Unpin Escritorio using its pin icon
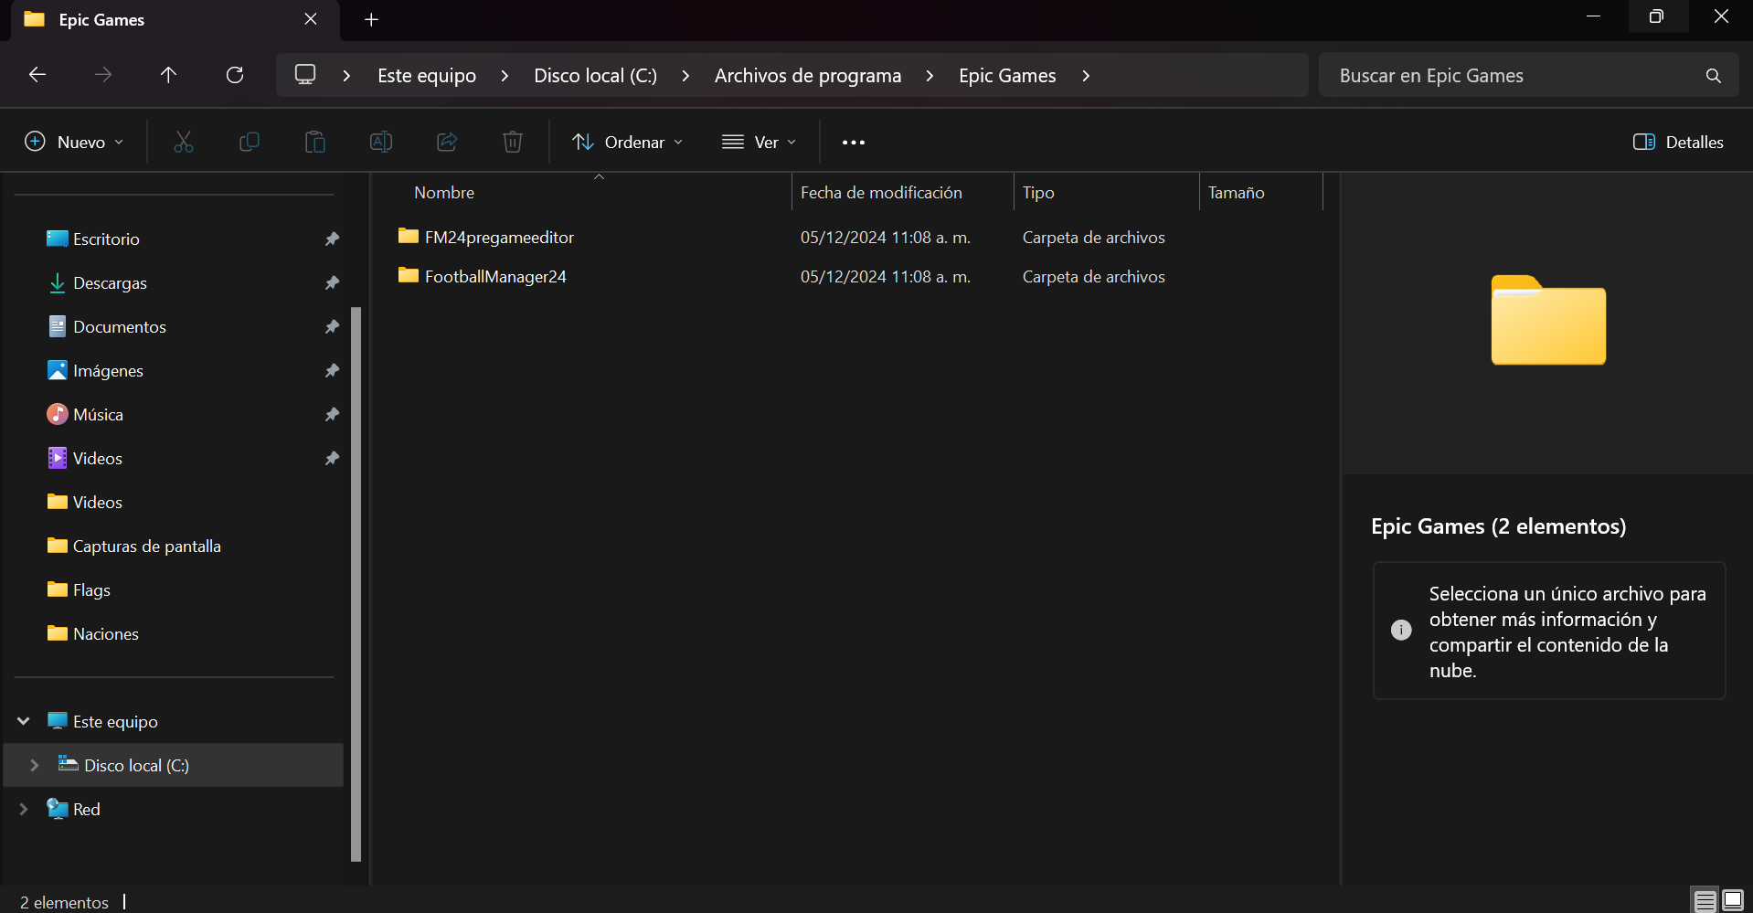The width and height of the screenshot is (1753, 913). click(x=332, y=239)
